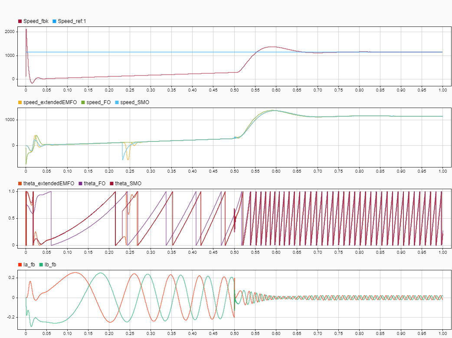Click the yellow speed_extendedEMFO legend swatch
452x338 pixels.
20,102
